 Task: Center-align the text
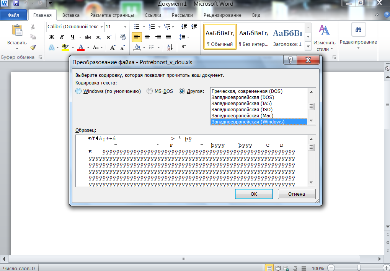click(147, 37)
